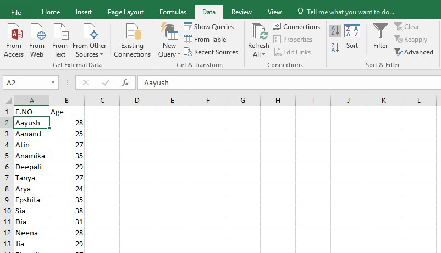Click From Table option
The height and width of the screenshot is (253, 441).
205,40
